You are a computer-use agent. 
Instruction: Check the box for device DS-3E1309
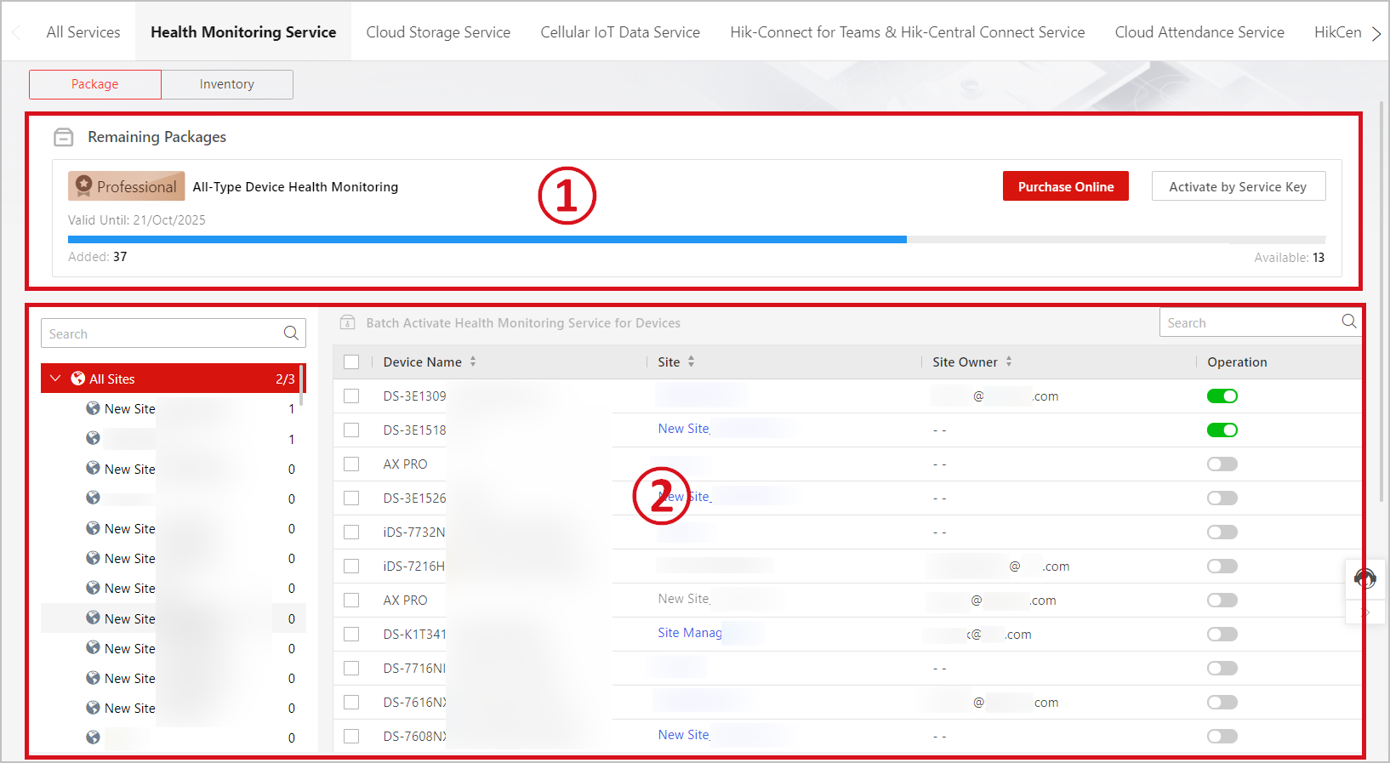point(351,396)
